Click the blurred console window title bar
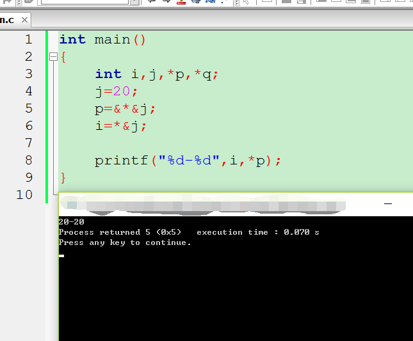 [x=203, y=205]
